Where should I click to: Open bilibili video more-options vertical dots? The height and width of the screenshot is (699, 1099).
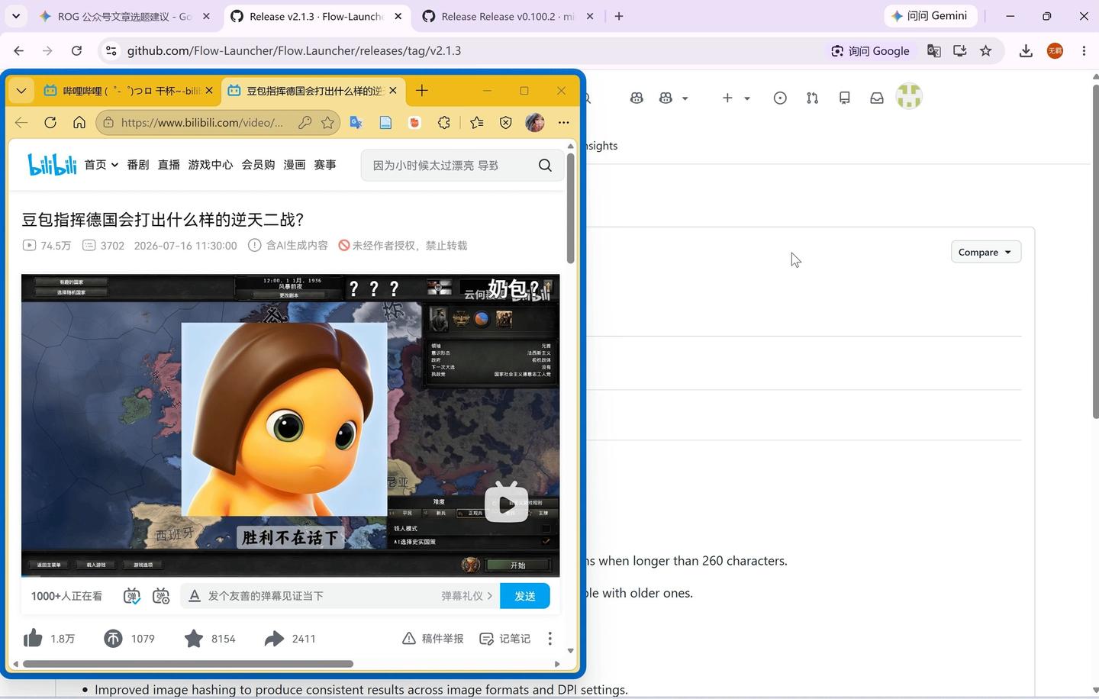pos(549,639)
